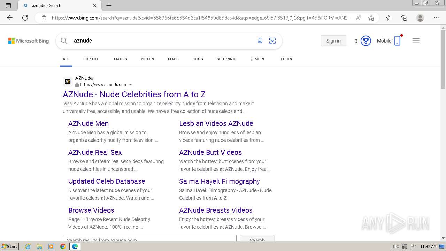
Task: Start voice search with microphone icon
Action: (260, 41)
